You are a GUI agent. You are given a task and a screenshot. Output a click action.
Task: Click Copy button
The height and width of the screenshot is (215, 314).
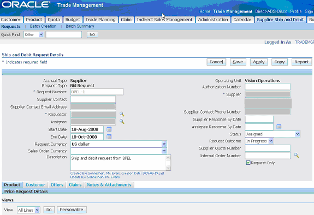click(280, 62)
